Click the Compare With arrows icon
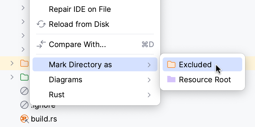The image size is (255, 127). coord(42,44)
